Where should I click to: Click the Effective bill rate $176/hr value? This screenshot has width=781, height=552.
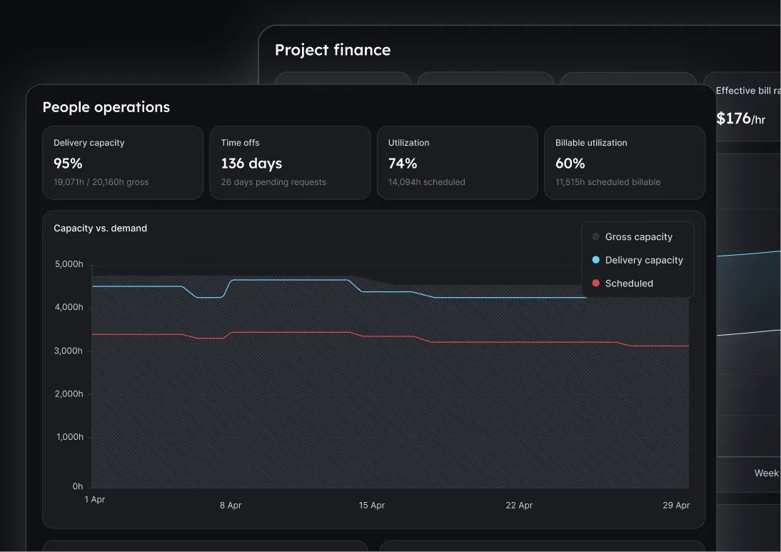740,119
